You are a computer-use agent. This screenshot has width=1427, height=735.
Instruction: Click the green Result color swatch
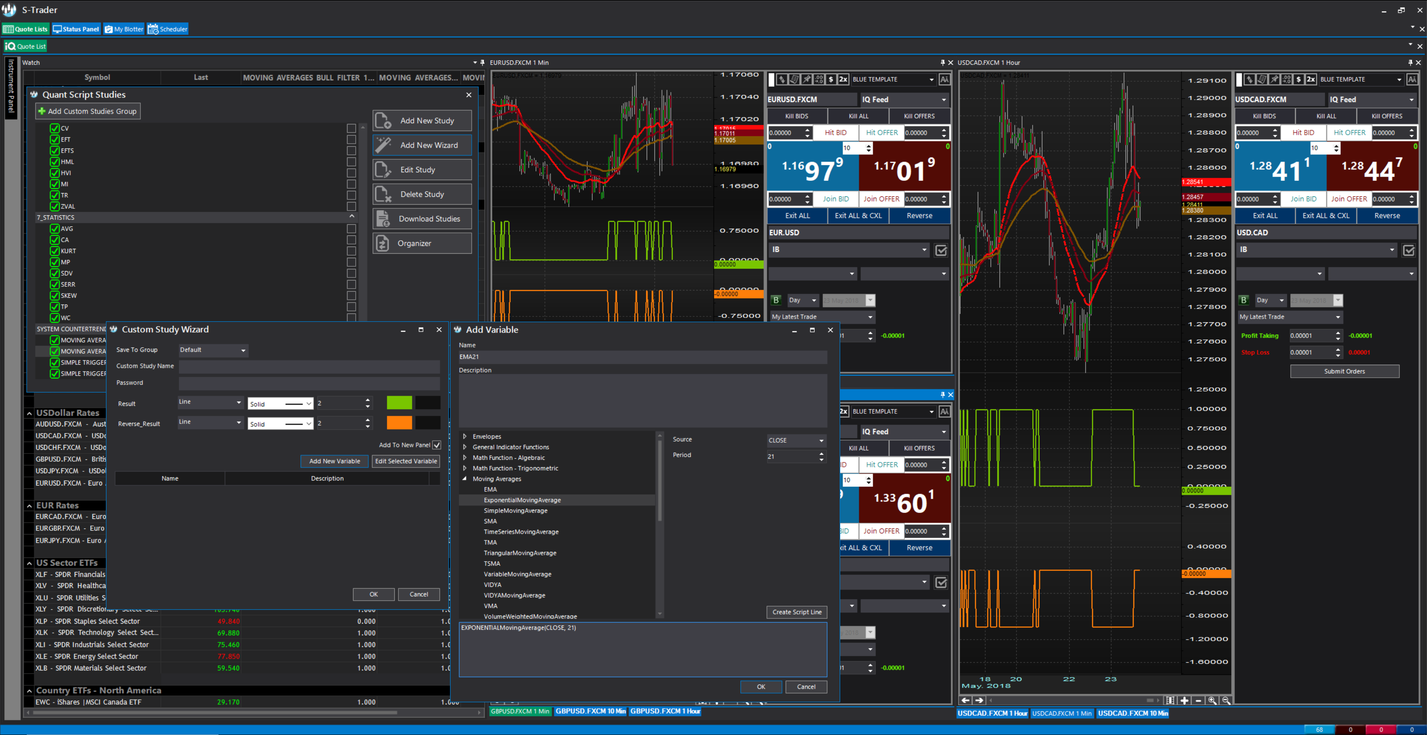coord(399,403)
